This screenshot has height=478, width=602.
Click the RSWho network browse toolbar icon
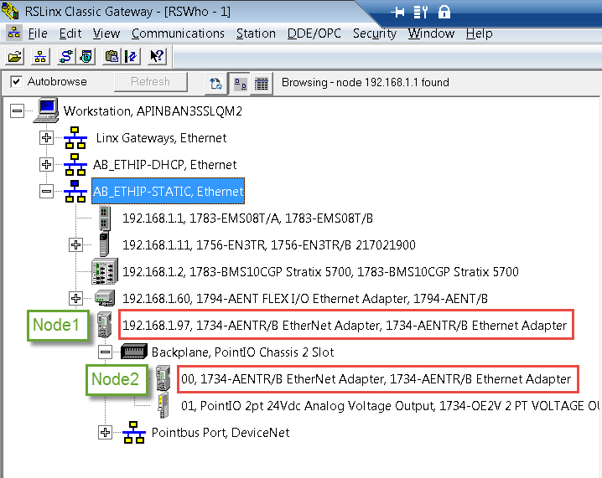[x=39, y=57]
